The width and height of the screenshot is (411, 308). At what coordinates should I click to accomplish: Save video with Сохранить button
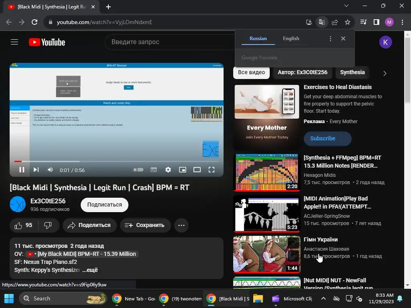tap(145, 225)
